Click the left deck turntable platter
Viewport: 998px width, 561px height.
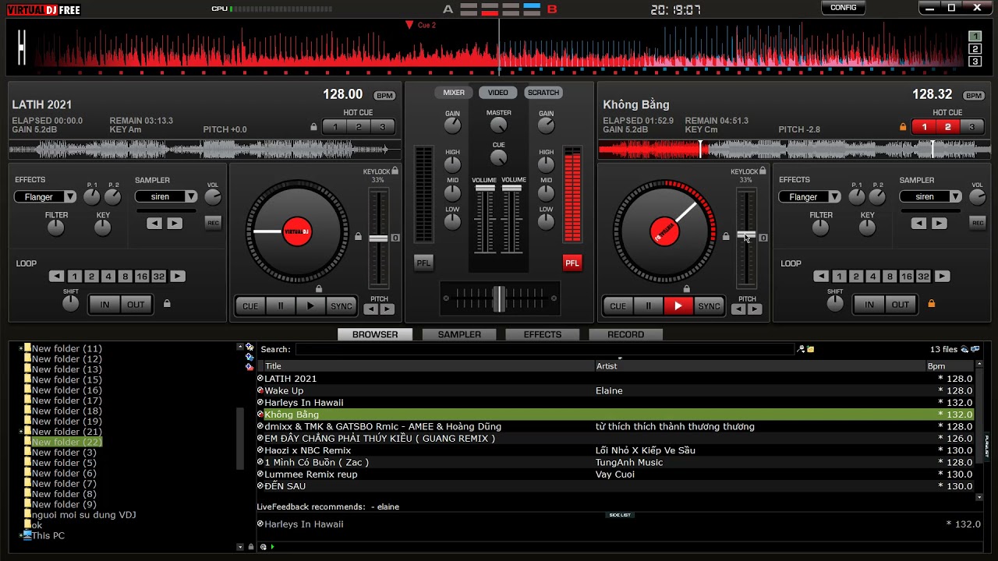[x=297, y=231]
